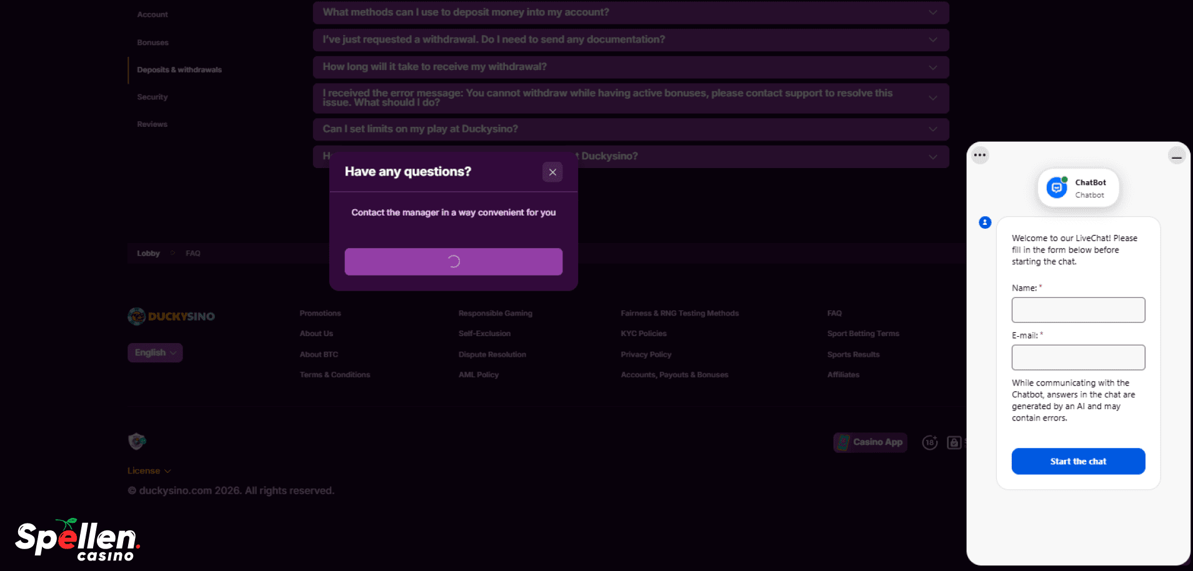Click the shield badge icon in footer
The width and height of the screenshot is (1193, 571).
[137, 442]
